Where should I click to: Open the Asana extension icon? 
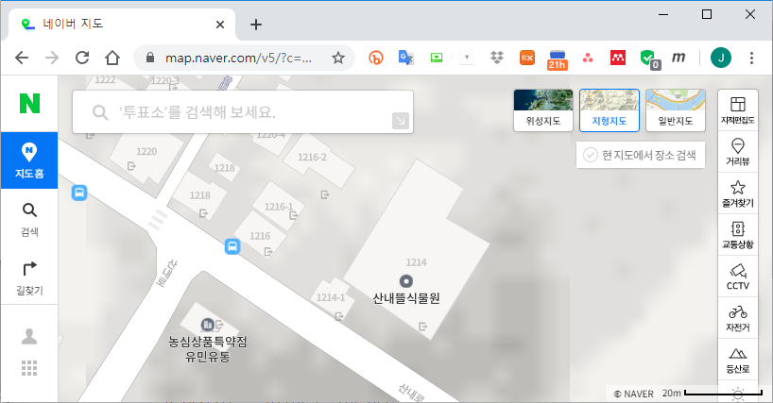(587, 59)
